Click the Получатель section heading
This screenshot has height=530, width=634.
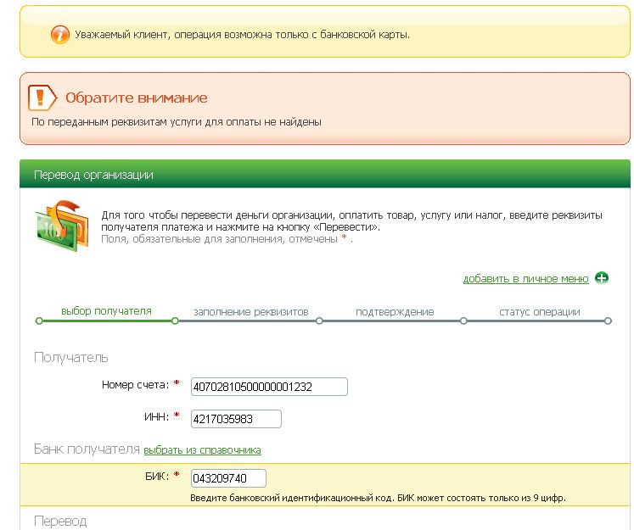[71, 358]
